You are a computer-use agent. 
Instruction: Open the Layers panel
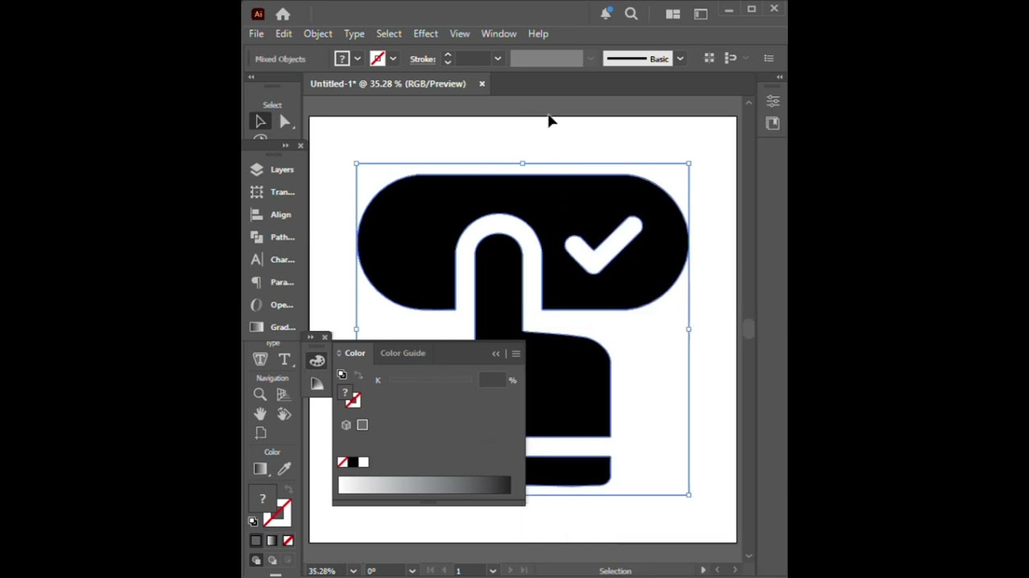(x=273, y=169)
